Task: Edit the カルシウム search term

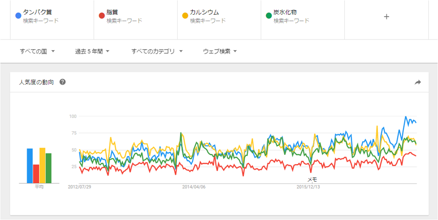Action: [x=204, y=13]
